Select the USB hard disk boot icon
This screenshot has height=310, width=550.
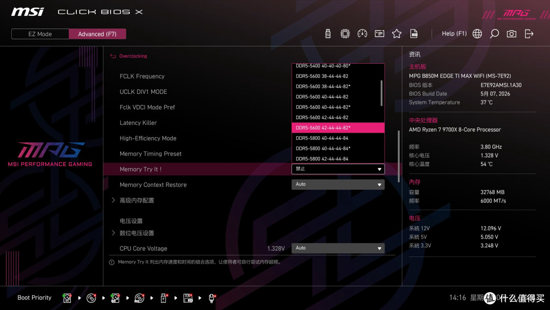pyautogui.click(x=115, y=298)
